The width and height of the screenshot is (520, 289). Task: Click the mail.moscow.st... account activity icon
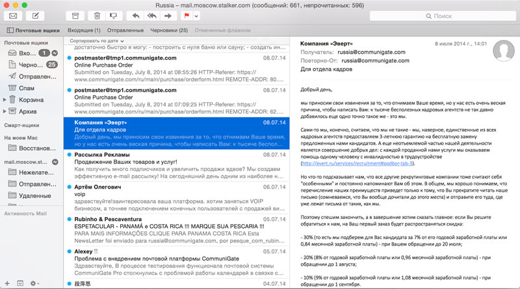pyautogui.click(x=55, y=162)
